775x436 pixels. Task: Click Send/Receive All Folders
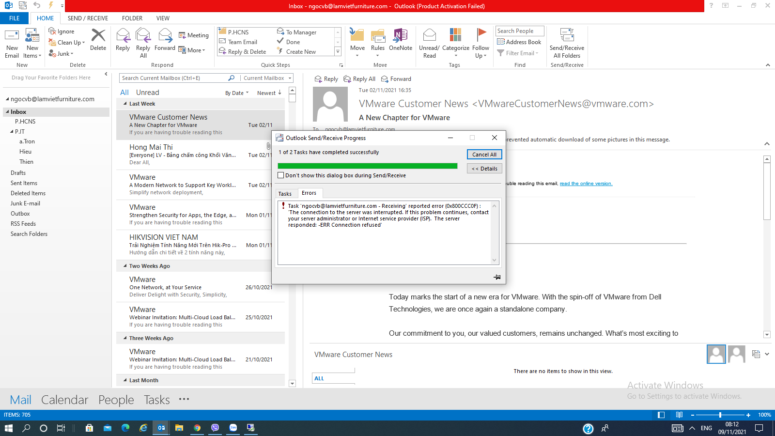pos(567,44)
